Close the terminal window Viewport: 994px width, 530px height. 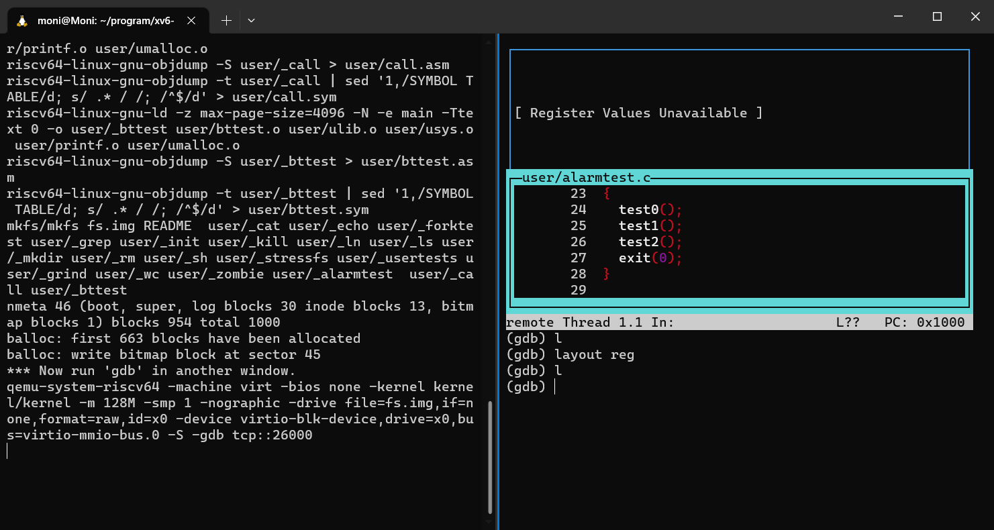[x=975, y=17]
